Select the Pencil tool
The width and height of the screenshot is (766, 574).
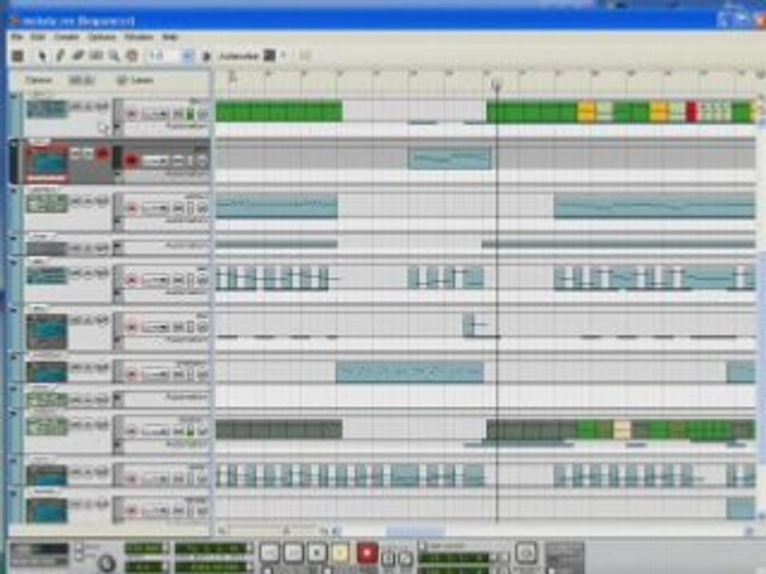pyautogui.click(x=60, y=56)
